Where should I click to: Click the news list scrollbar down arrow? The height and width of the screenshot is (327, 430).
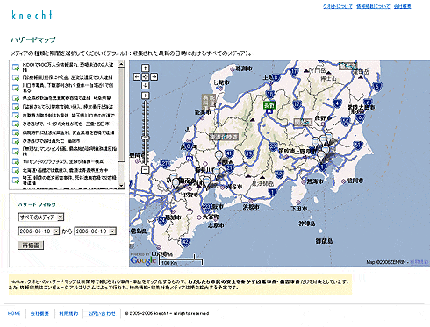122,186
